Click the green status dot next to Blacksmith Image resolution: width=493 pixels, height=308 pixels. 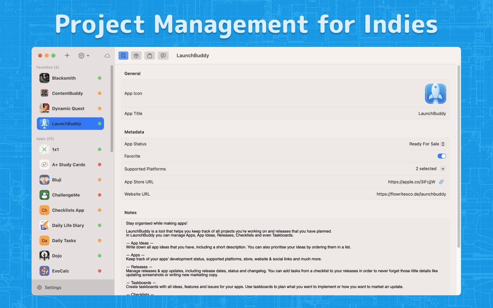(x=99, y=78)
